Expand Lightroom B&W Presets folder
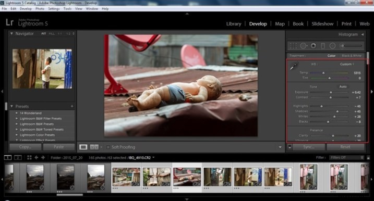The height and width of the screenshot is (201, 374). tap(17, 124)
